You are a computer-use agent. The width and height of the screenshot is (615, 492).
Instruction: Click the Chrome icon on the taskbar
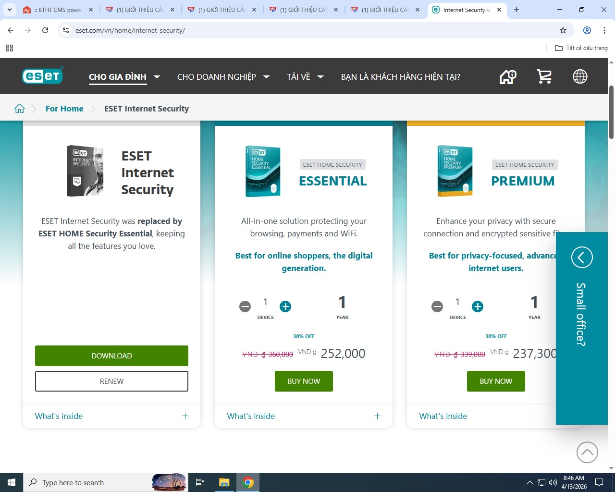248,482
